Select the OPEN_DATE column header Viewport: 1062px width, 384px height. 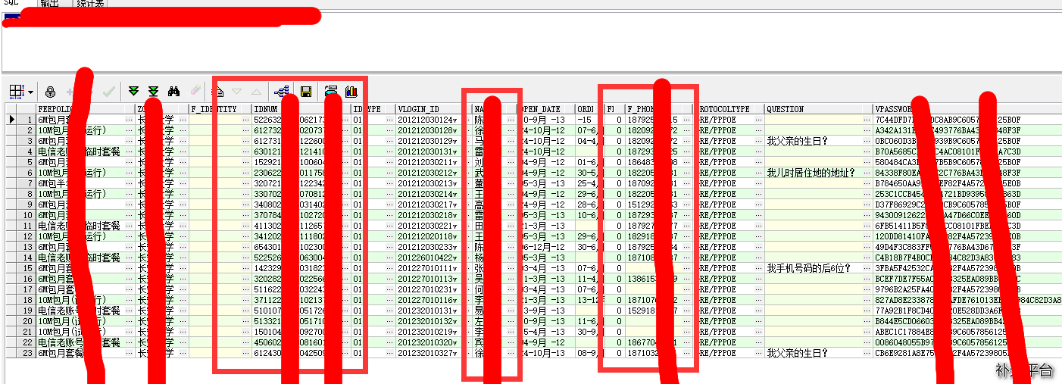[x=542, y=109]
